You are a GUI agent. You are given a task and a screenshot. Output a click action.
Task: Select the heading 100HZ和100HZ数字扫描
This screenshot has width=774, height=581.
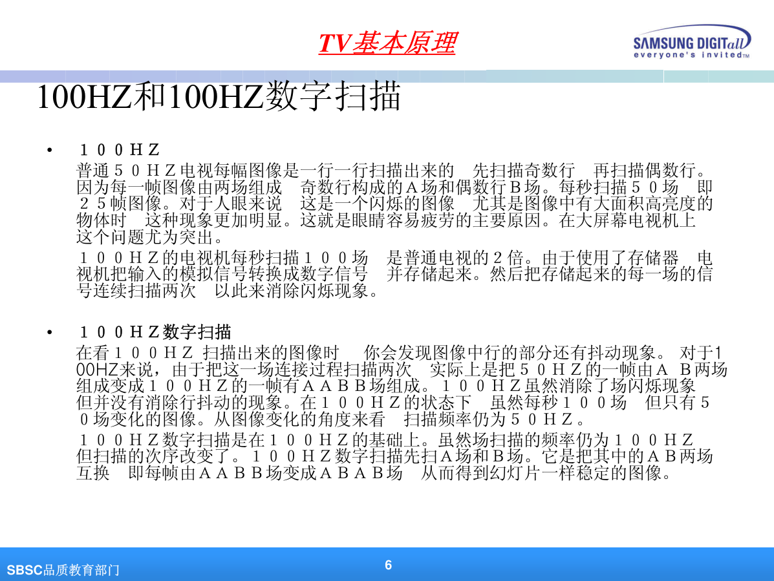[x=219, y=97]
